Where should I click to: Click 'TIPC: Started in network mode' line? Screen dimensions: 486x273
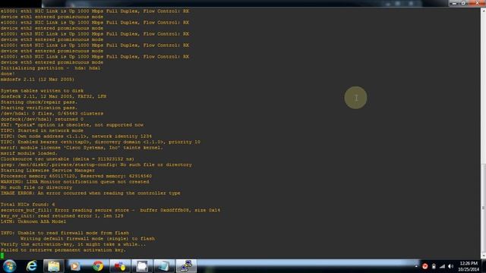coord(42,130)
